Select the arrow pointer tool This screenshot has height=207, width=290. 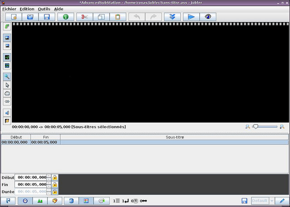click(x=7, y=85)
